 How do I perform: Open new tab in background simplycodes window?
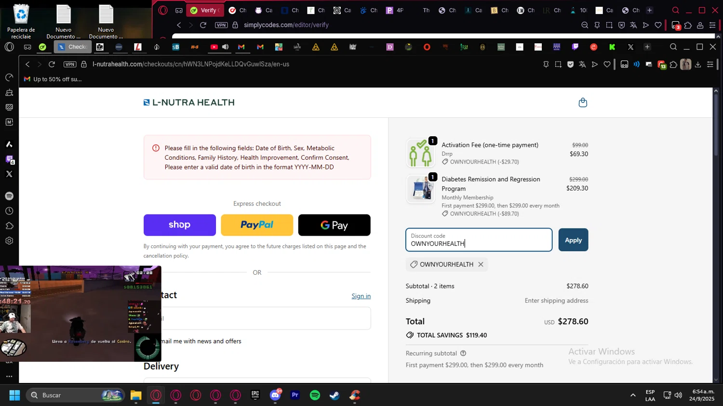(649, 10)
